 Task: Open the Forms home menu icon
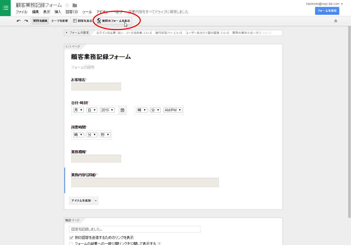click(x=5, y=8)
